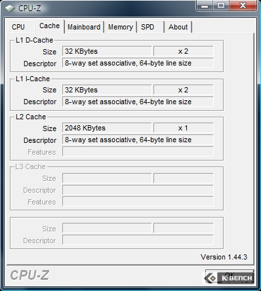Click the L2 Cache 2048 KBytes field
Screen dimensions: 261x291
[107, 128]
